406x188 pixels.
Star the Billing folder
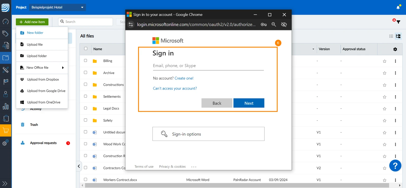pyautogui.click(x=385, y=61)
